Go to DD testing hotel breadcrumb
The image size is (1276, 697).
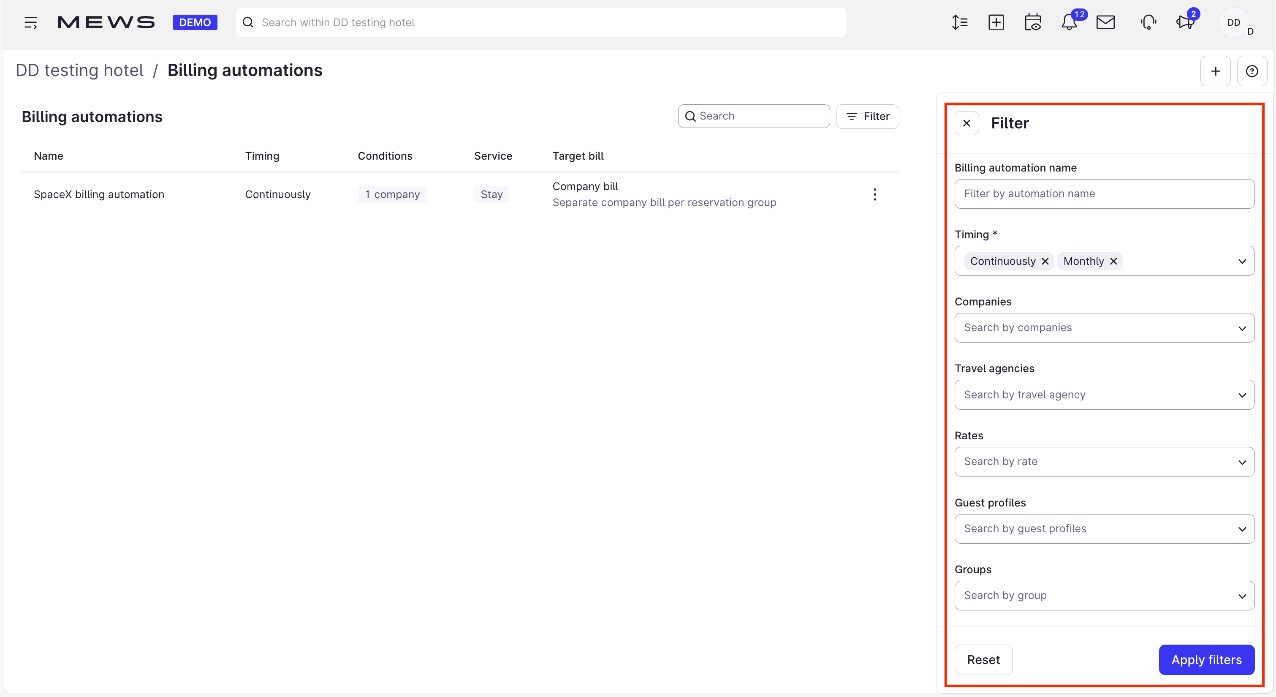pos(79,71)
